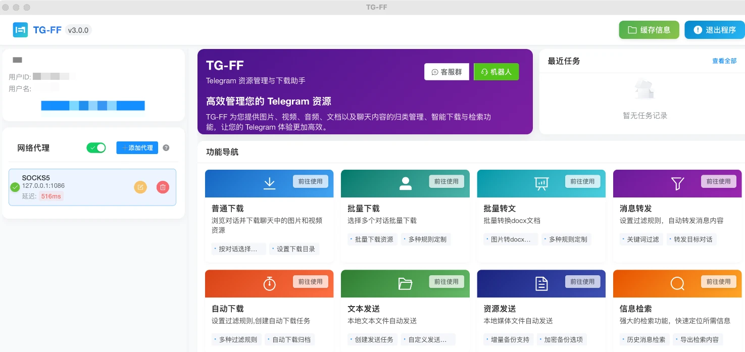Click the 最近任务 panel heading
This screenshot has height=352, width=745.
click(564, 61)
